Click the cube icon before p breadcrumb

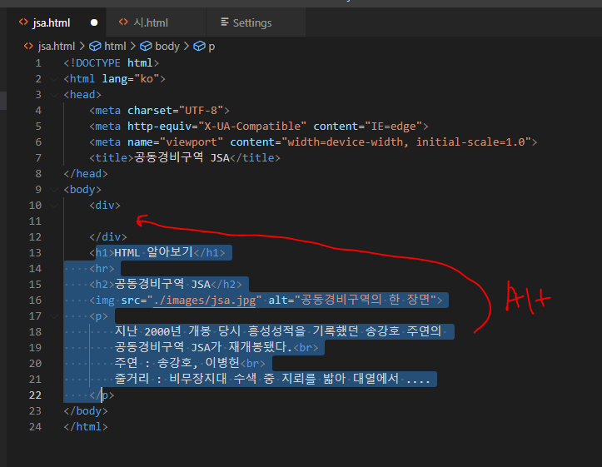pyautogui.click(x=199, y=47)
